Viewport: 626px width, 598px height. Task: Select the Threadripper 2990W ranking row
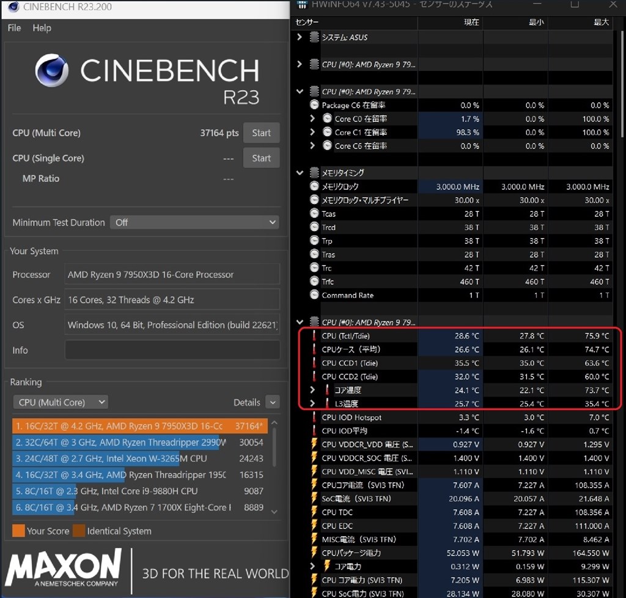pos(140,442)
